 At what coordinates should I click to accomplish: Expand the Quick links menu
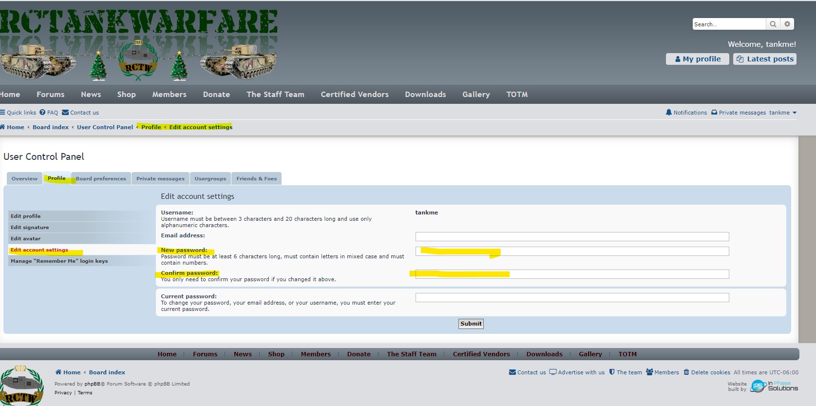pyautogui.click(x=18, y=113)
